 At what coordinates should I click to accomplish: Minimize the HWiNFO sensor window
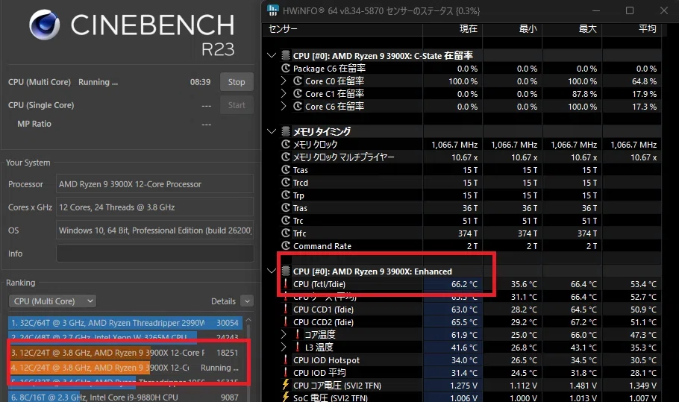[x=596, y=10]
